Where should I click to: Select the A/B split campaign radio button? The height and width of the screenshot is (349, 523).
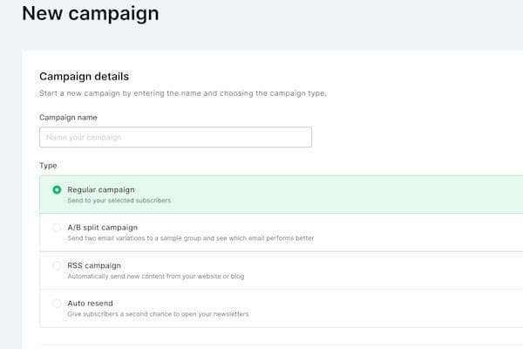pyautogui.click(x=57, y=228)
